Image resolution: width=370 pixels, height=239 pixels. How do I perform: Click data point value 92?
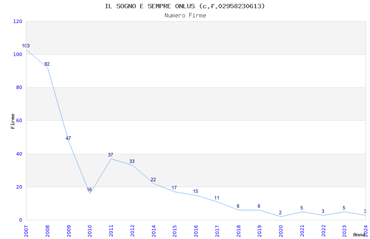click(x=47, y=64)
